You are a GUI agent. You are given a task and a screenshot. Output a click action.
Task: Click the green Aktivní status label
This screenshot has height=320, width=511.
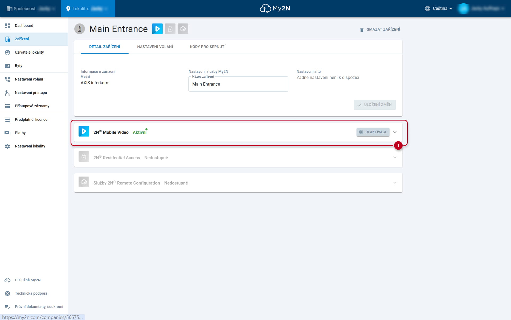(140, 132)
